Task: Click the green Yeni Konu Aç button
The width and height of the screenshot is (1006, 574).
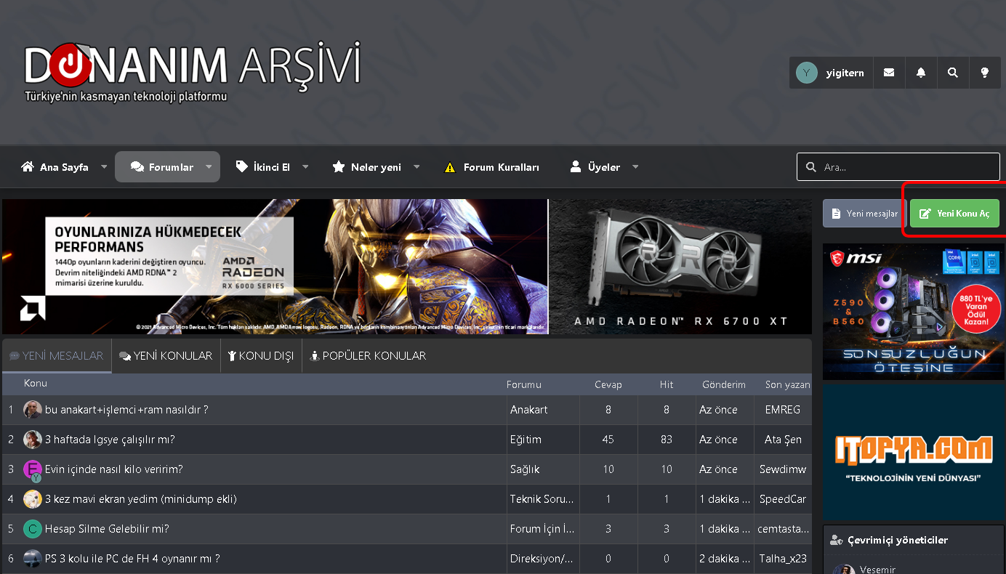Action: point(954,214)
